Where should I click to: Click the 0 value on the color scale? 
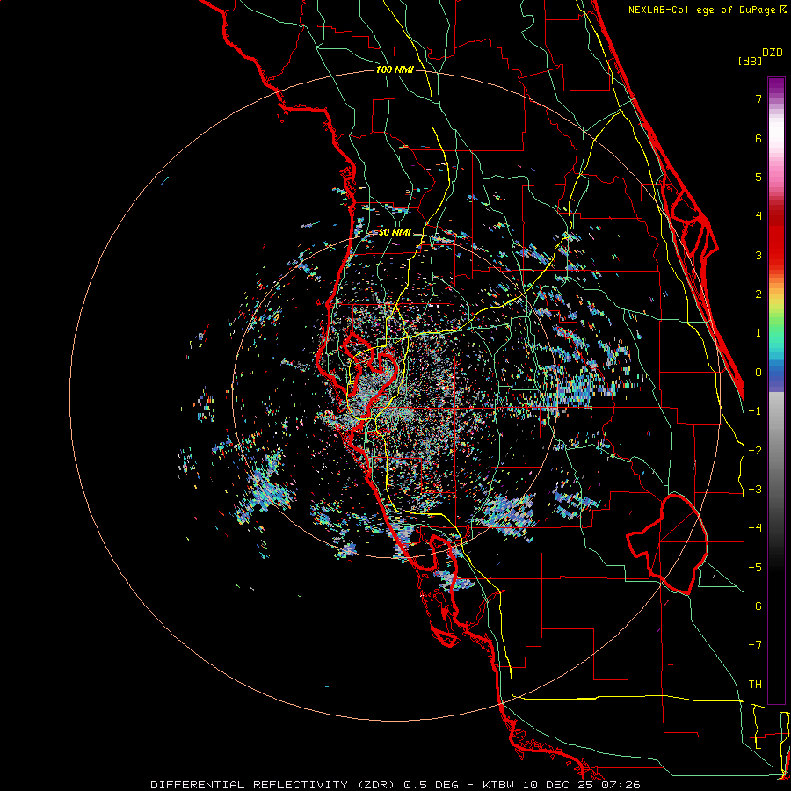coord(758,373)
